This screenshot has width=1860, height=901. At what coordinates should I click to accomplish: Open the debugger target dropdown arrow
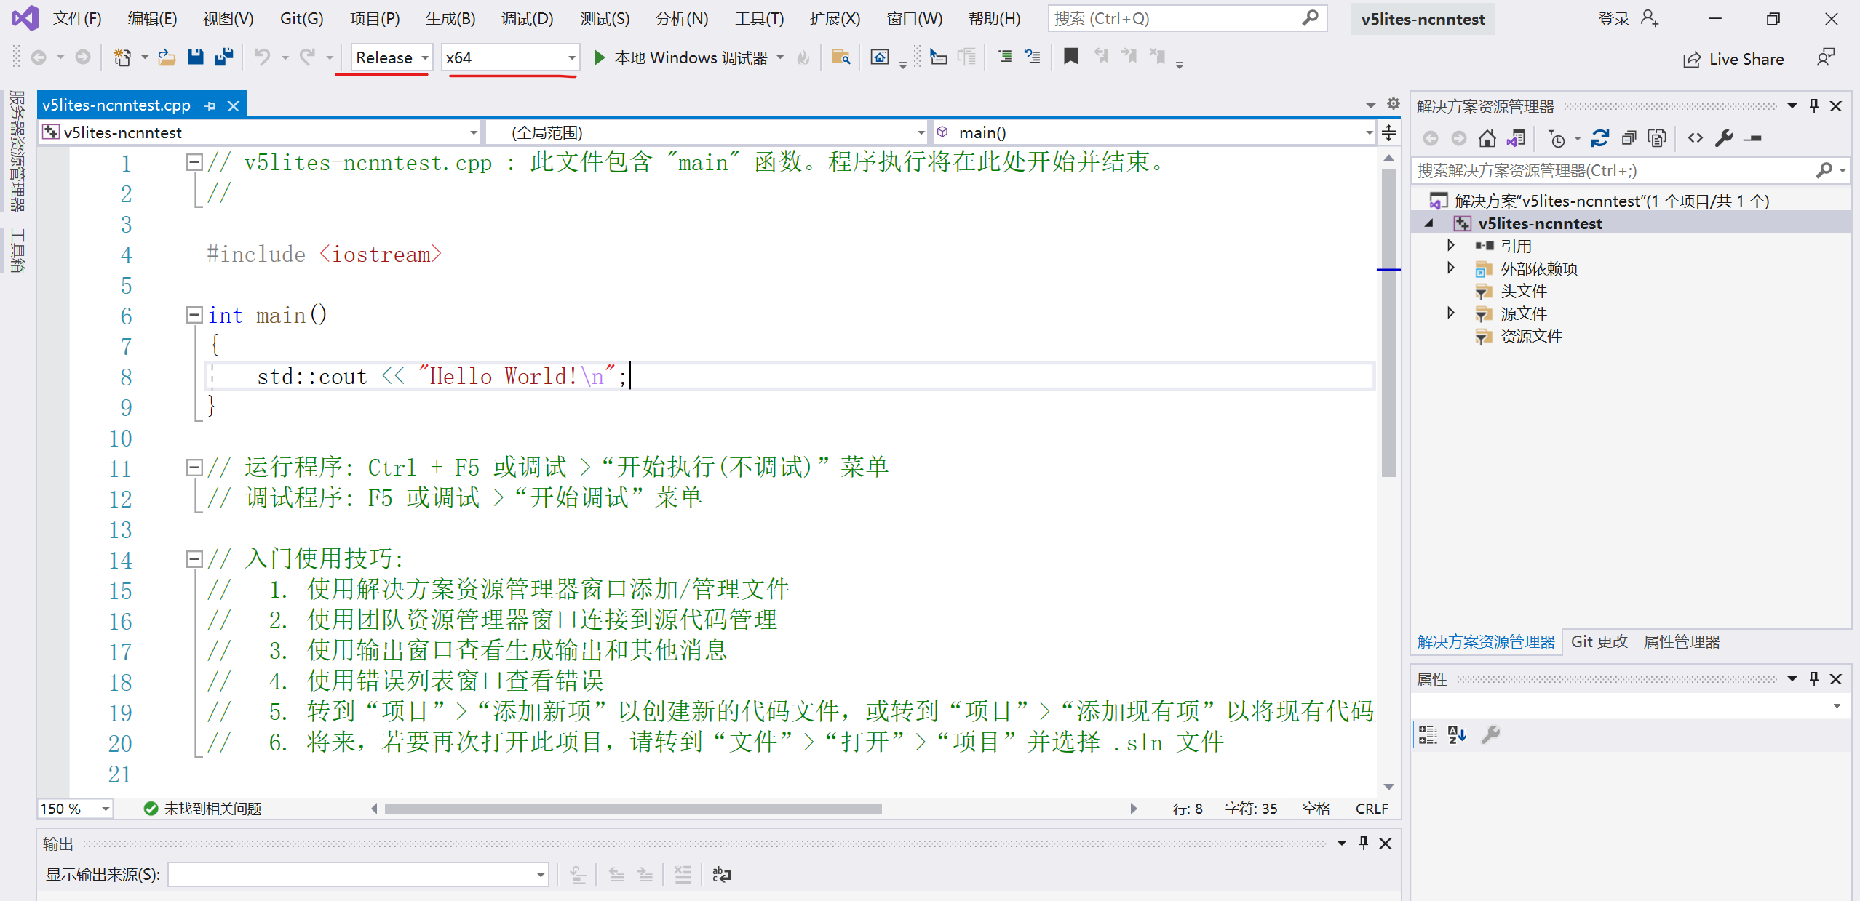pos(780,57)
